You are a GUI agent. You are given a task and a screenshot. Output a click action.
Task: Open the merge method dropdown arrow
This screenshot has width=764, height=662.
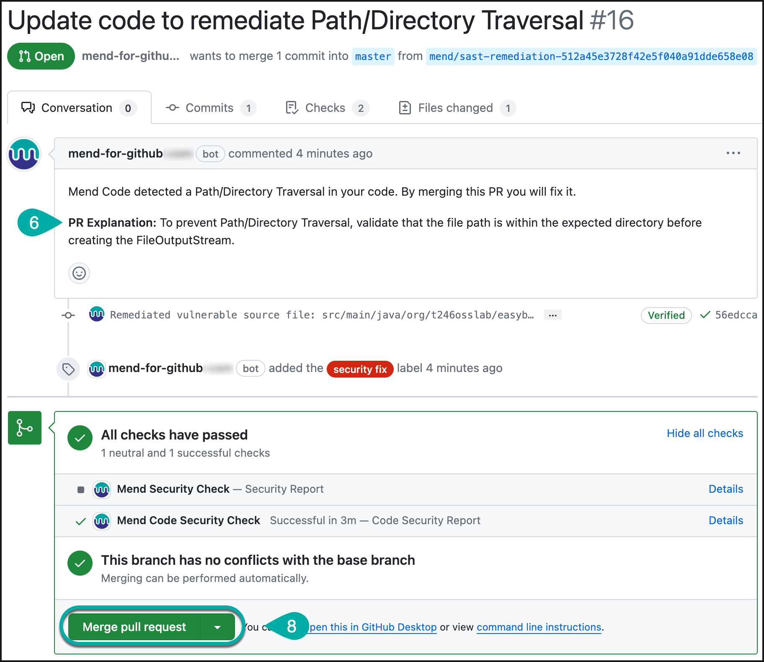coord(217,627)
